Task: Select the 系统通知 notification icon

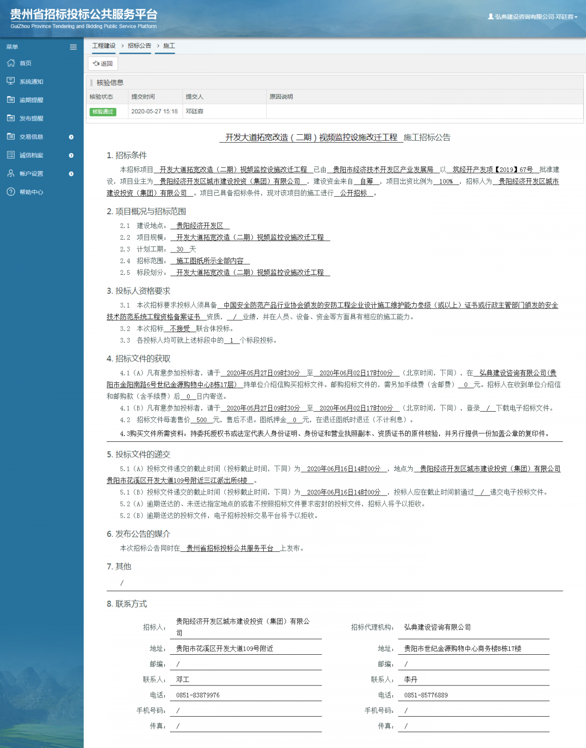Action: (10, 81)
